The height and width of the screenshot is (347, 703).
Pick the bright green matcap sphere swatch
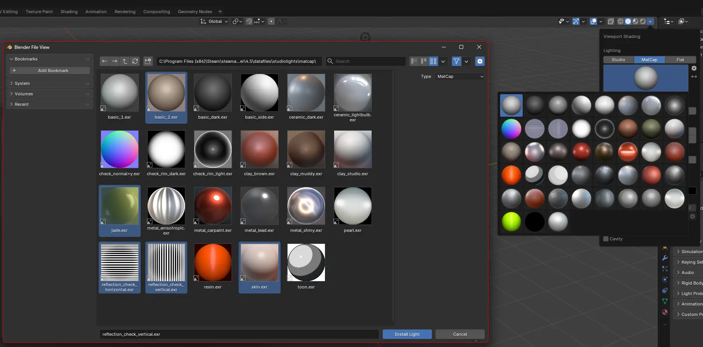[511, 222]
